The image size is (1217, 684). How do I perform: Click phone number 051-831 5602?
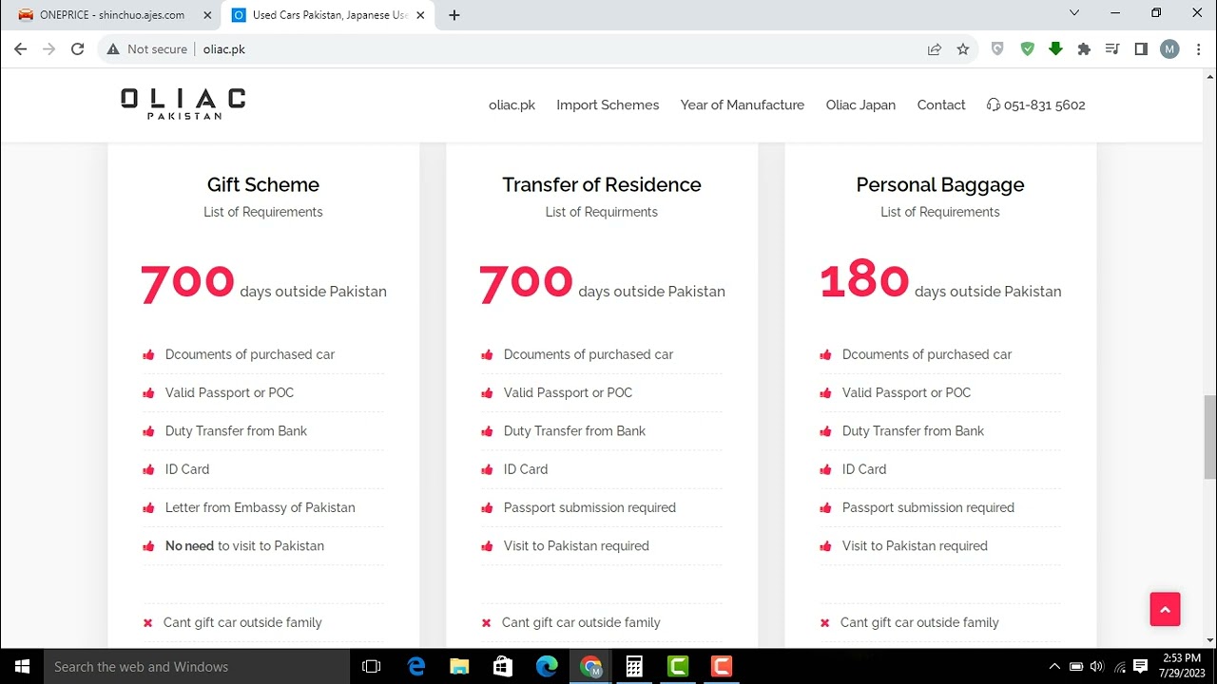point(1036,105)
